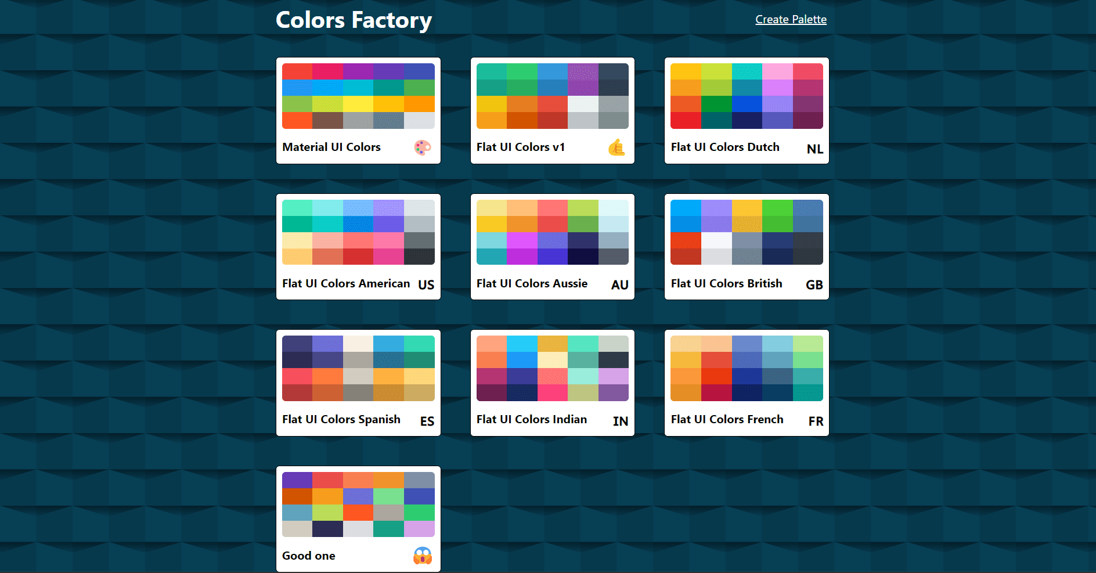Open the Flat UI Colors British title
Viewport: 1096px width, 573px height.
(x=727, y=283)
